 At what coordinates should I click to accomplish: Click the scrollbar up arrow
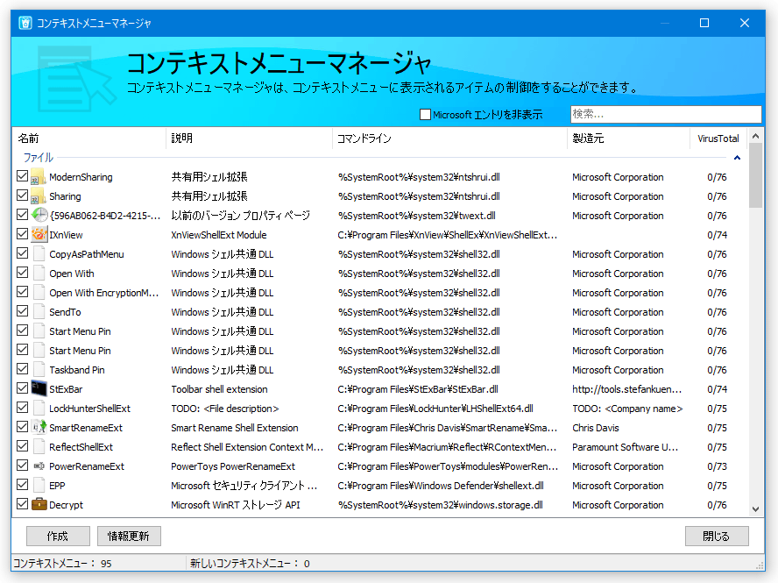tap(756, 136)
